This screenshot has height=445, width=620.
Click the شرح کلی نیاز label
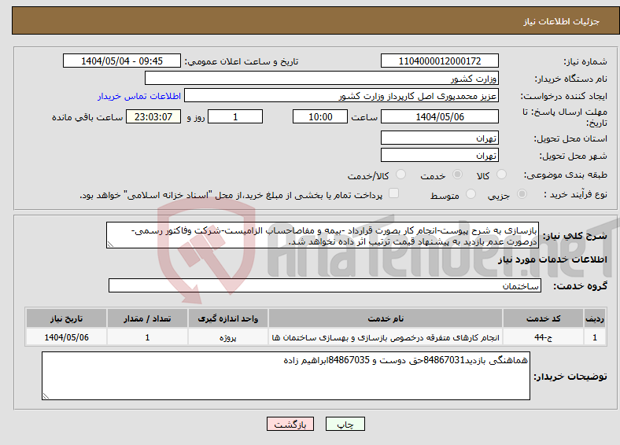pos(575,236)
